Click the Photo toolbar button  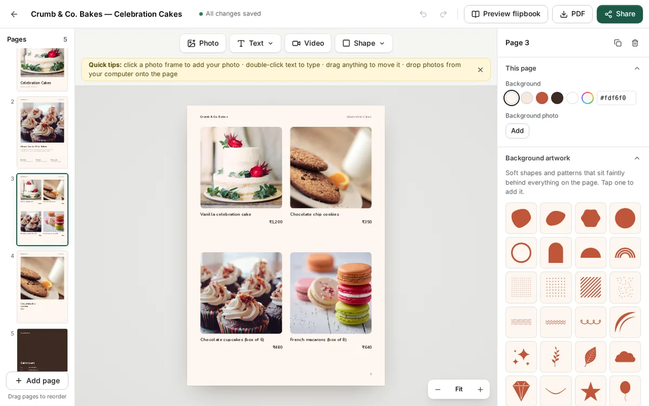pyautogui.click(x=203, y=43)
